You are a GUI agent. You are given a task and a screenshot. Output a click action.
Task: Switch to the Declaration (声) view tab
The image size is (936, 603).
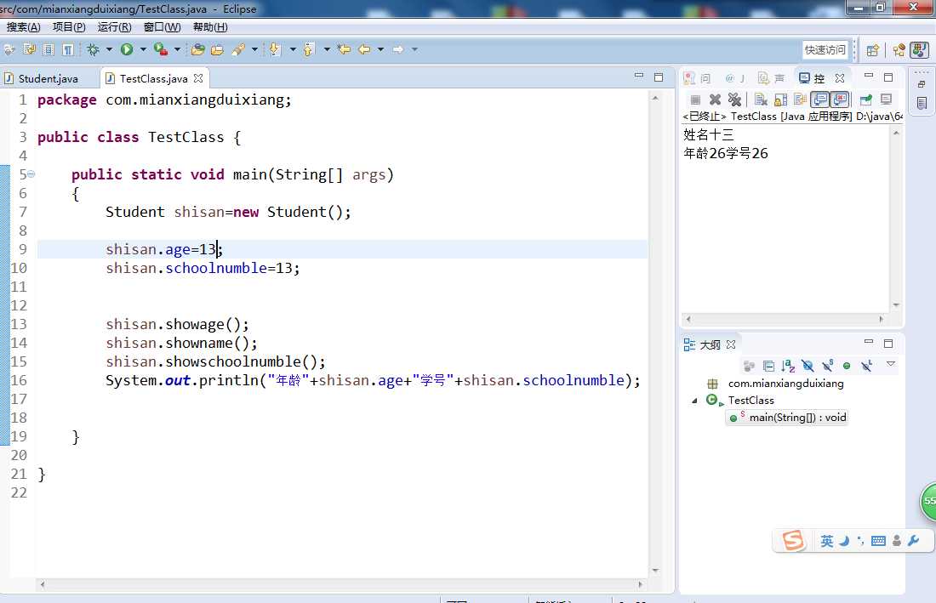tap(771, 78)
